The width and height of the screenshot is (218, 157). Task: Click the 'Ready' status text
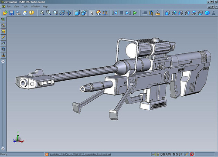[4, 154]
